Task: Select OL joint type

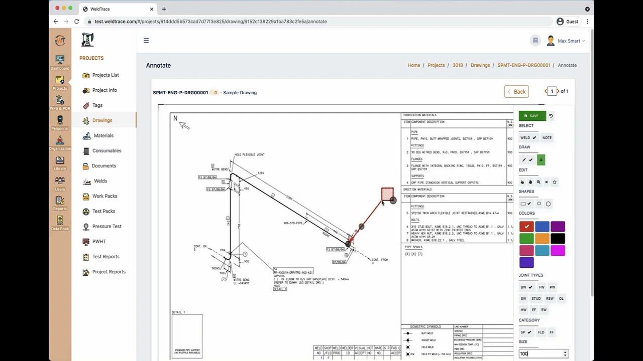Action: pyautogui.click(x=562, y=298)
